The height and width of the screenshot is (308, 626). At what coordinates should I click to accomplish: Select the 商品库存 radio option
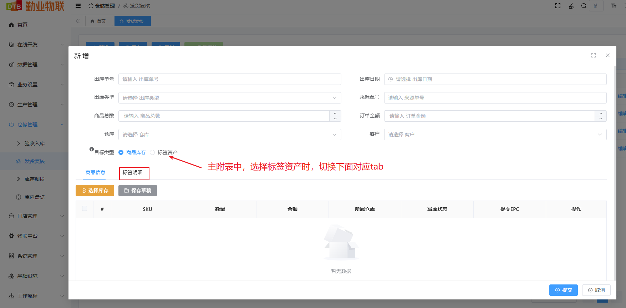click(121, 152)
